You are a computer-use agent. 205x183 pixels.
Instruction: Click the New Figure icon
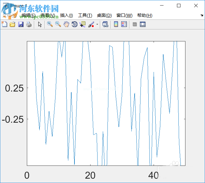pyautogui.click(x=4, y=24)
